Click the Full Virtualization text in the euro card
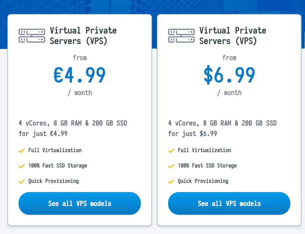 click(x=55, y=150)
